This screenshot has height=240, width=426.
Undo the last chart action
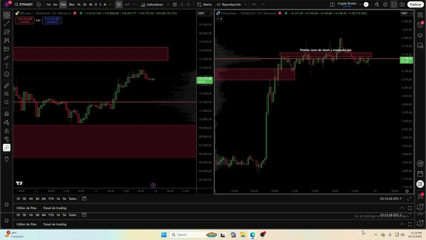point(254,5)
